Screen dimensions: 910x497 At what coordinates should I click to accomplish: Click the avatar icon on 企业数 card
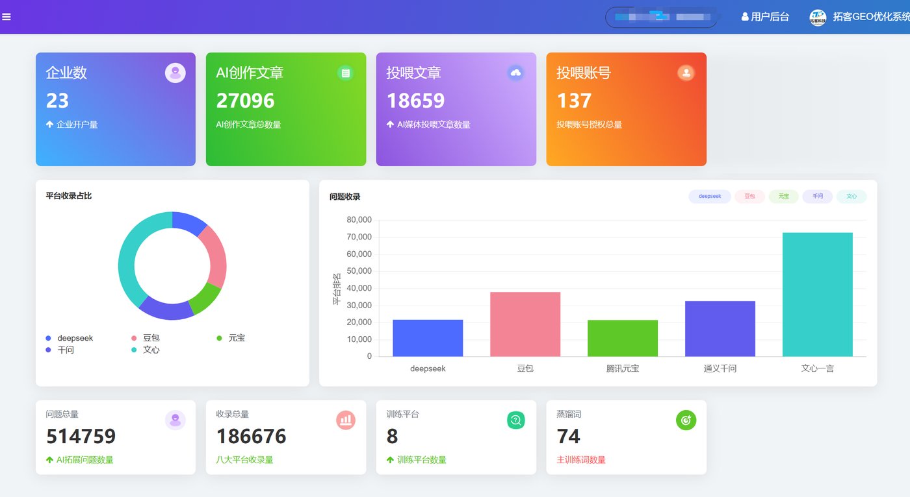pos(175,73)
